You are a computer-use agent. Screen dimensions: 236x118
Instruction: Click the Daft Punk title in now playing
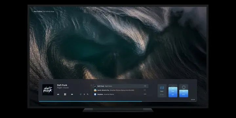click(x=62, y=85)
